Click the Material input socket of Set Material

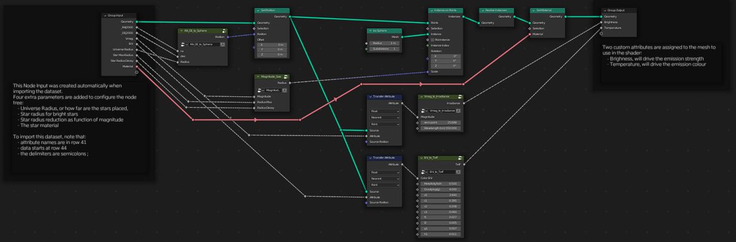point(530,34)
